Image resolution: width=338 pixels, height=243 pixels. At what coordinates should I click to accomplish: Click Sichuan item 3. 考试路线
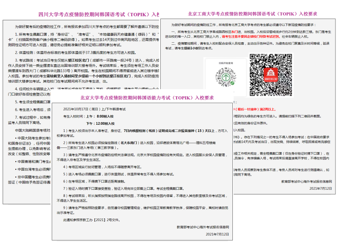(x=84, y=71)
